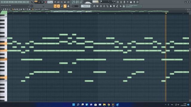Open the ADD menu
The height and width of the screenshot is (107, 191).
click(7, 2)
